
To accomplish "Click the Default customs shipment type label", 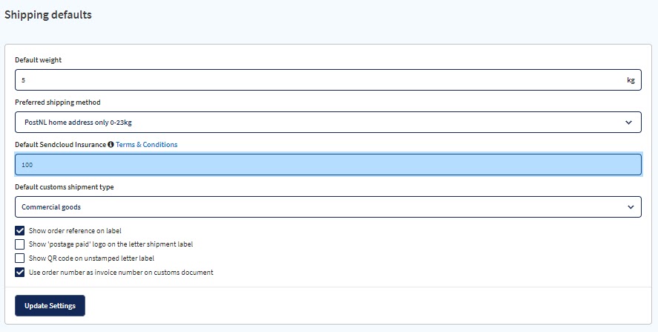I will (65, 187).
